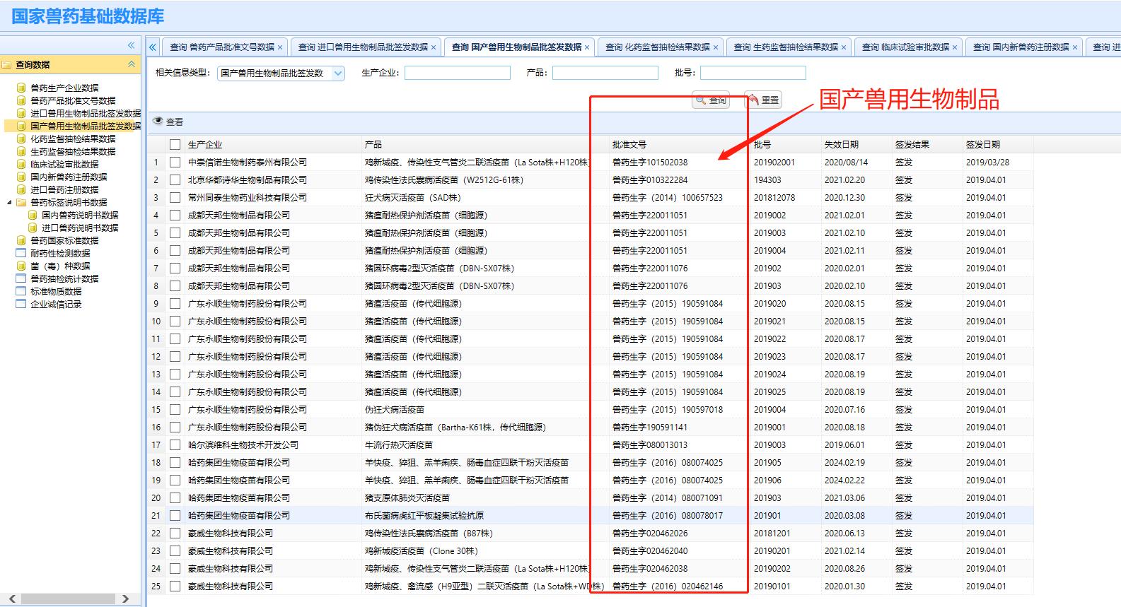Collapse the 兽药标签说明书数据 folder triangle
This screenshot has height=607, width=1121.
pos(9,202)
